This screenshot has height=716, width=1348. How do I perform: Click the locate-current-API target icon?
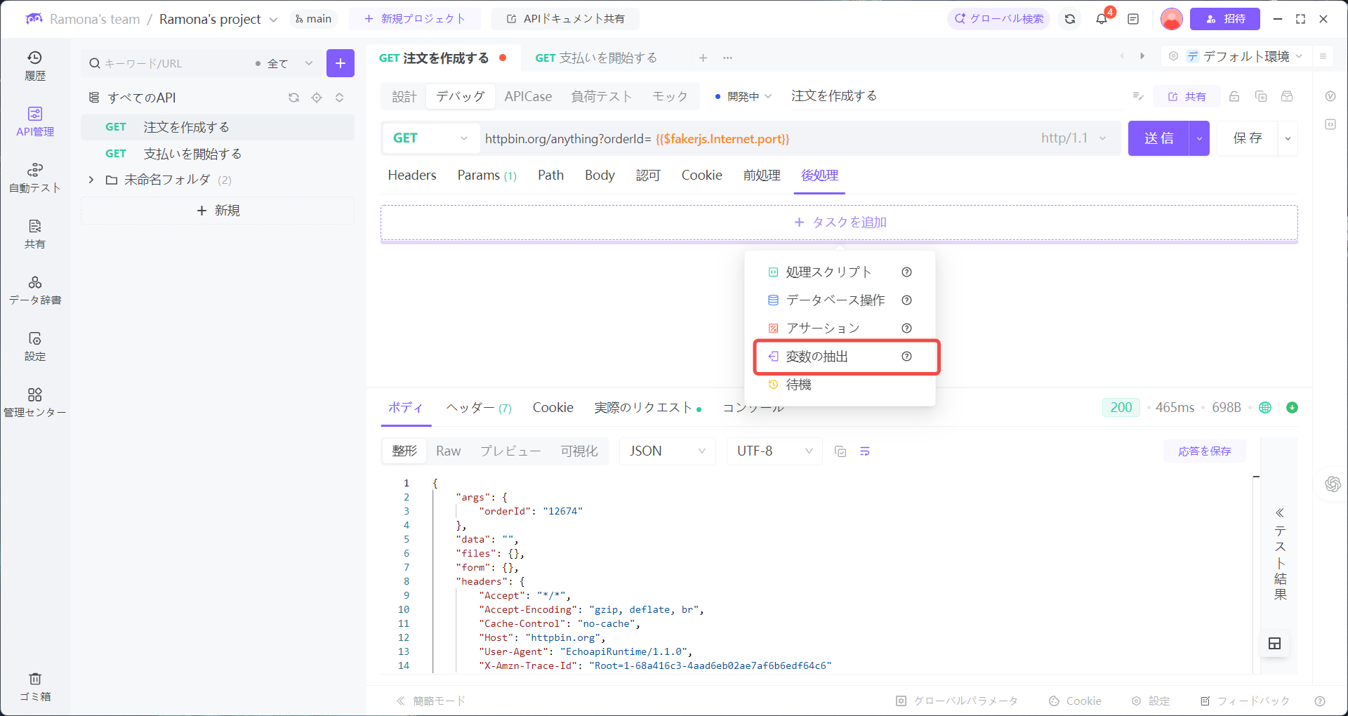coord(317,98)
